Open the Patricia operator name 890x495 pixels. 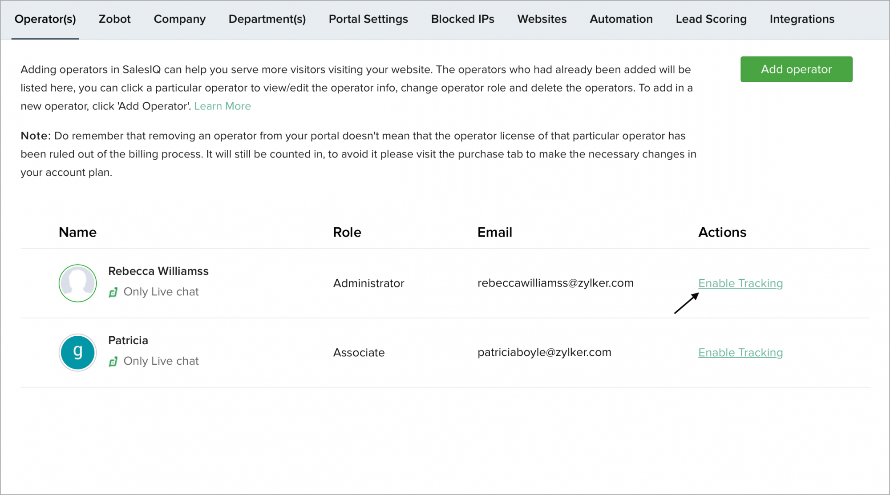tap(128, 340)
